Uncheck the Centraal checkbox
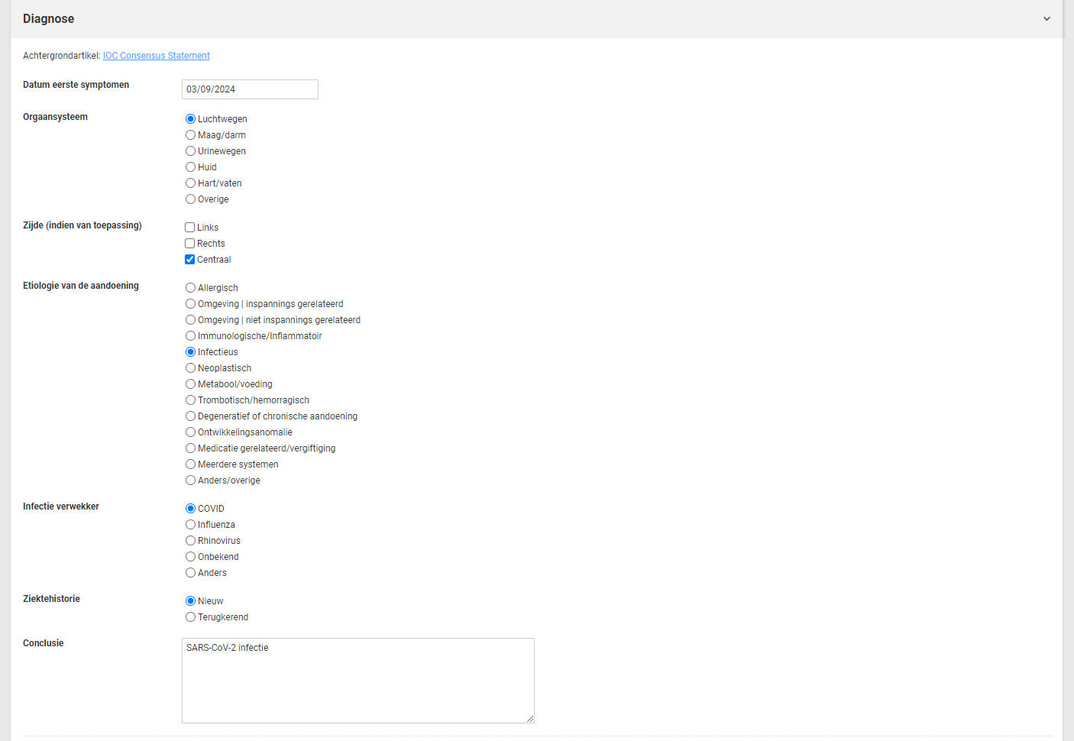This screenshot has width=1074, height=741. 190,260
